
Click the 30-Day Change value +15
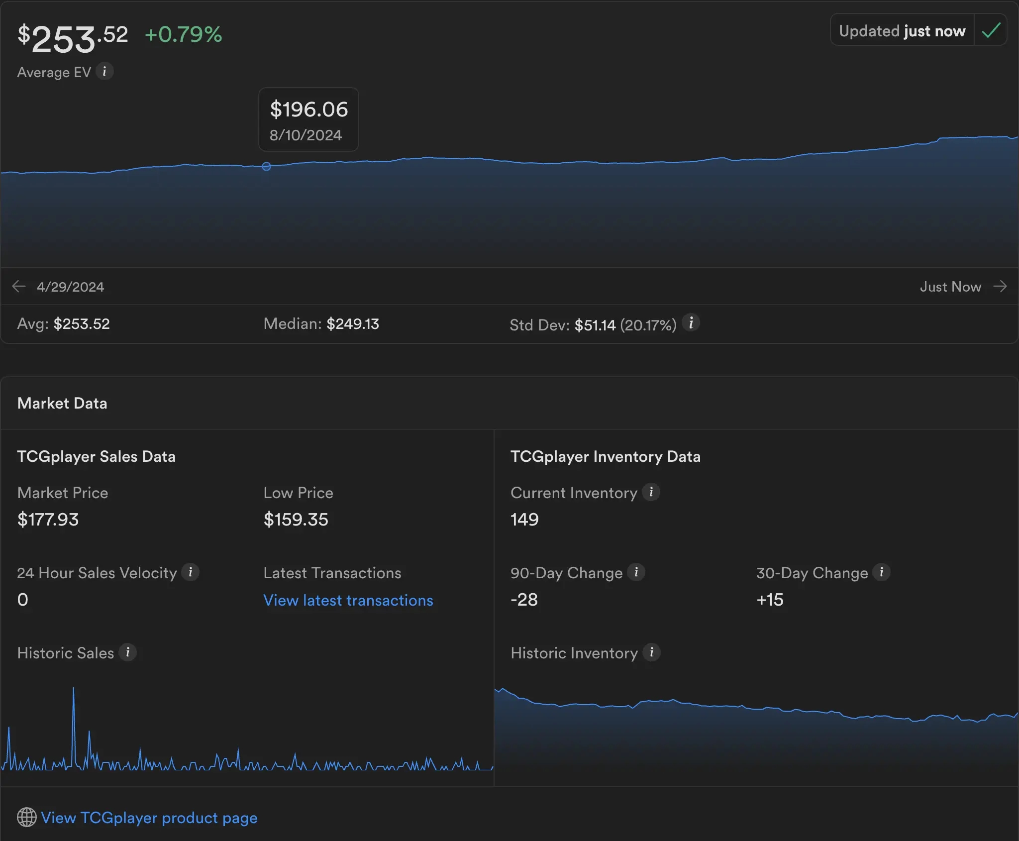(770, 600)
